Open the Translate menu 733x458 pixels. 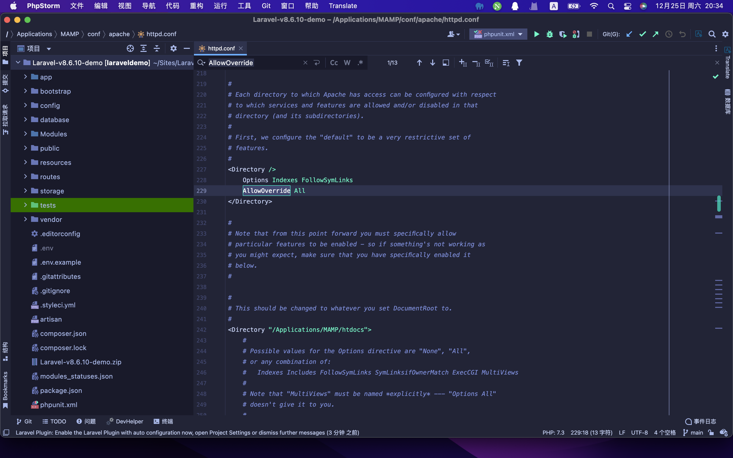pyautogui.click(x=343, y=6)
